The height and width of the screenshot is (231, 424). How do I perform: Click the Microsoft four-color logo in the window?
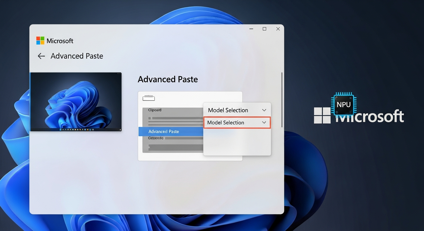(40, 41)
